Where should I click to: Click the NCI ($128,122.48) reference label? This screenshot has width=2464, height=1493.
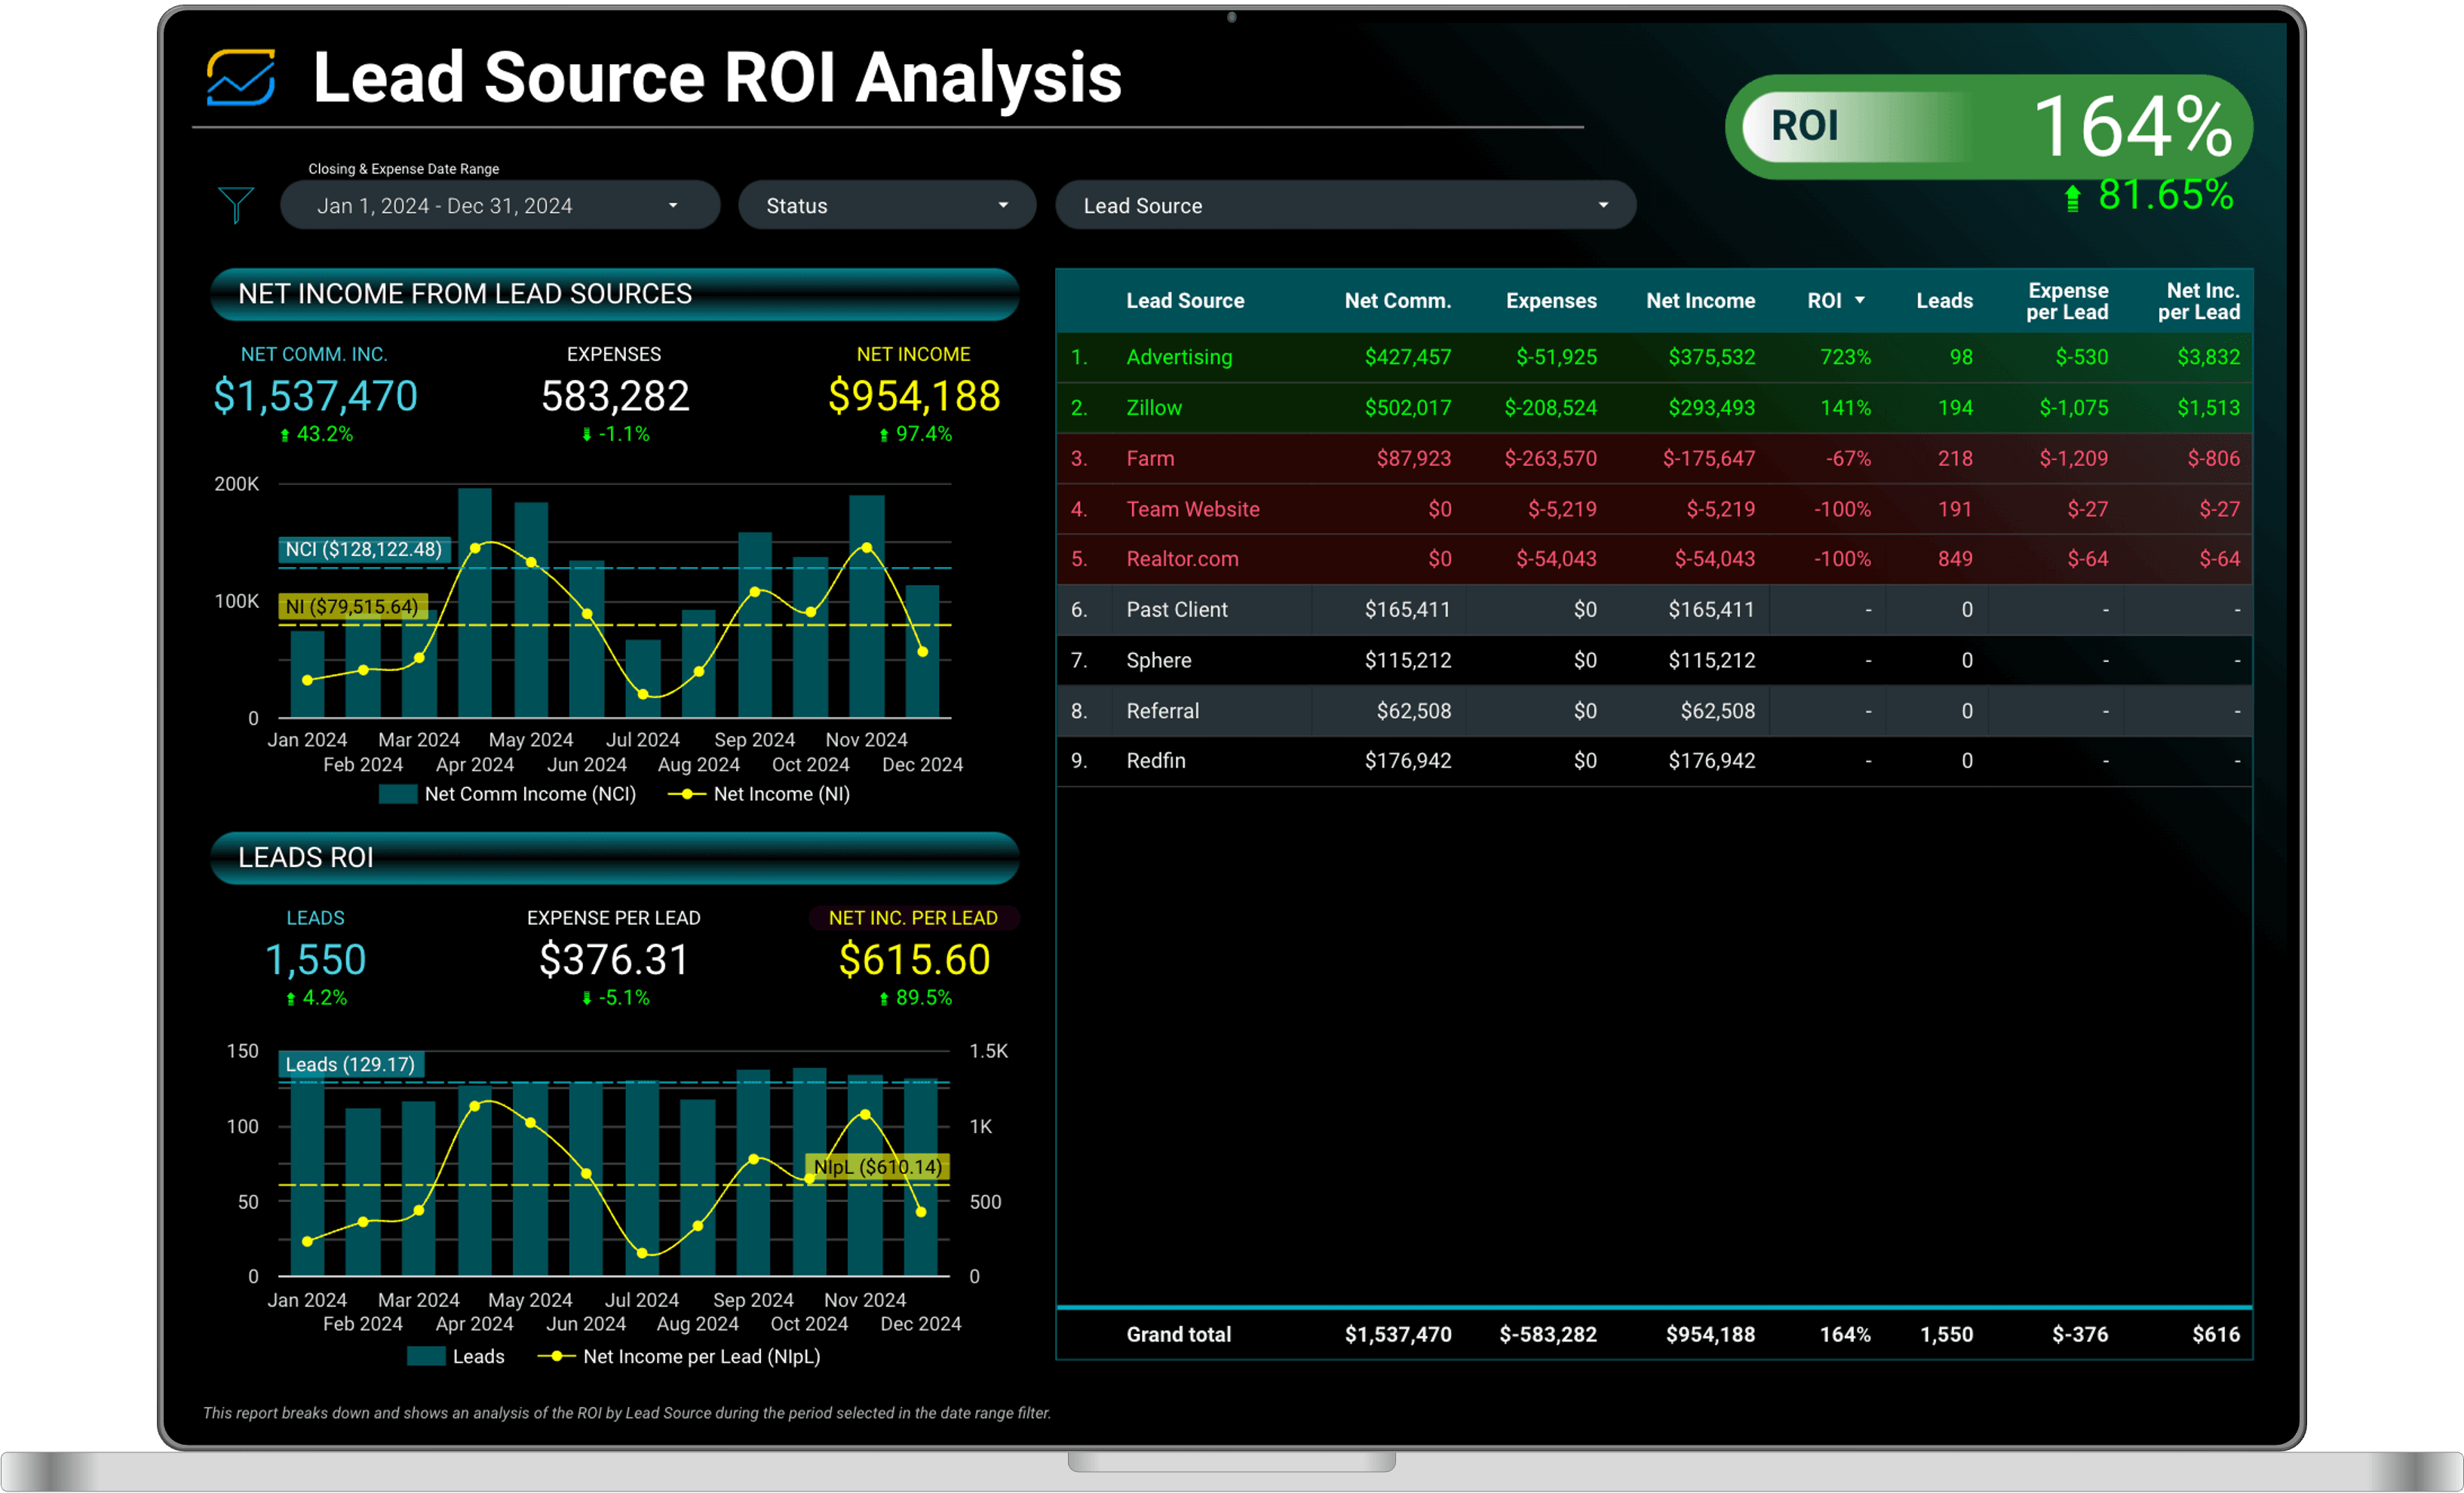point(364,550)
